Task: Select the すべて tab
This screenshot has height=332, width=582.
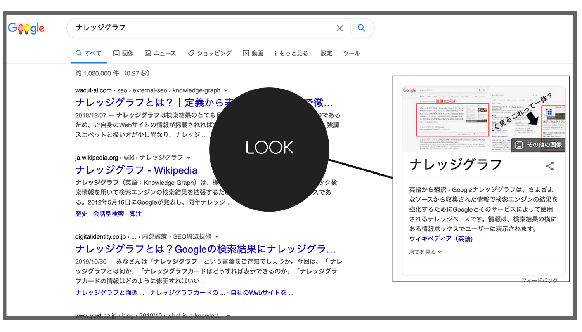Action: (89, 53)
